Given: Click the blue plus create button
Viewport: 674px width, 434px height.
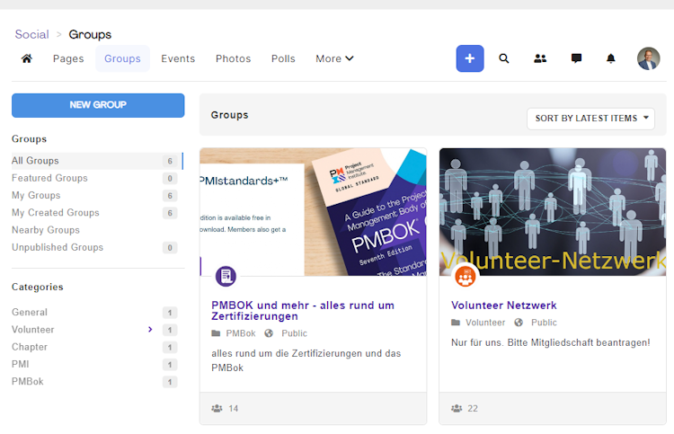Looking at the screenshot, I should click(x=470, y=58).
